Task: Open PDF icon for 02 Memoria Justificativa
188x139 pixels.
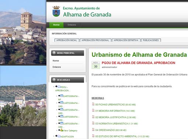Action: pyautogui.click(x=93, y=117)
